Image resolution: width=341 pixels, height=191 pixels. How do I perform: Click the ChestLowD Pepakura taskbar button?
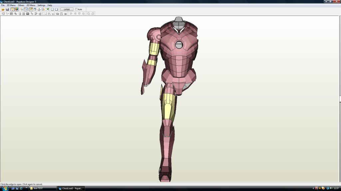click(71, 188)
